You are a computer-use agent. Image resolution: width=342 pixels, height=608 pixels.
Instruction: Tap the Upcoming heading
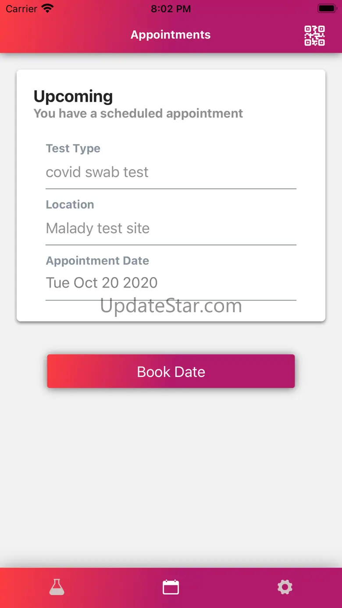click(73, 96)
